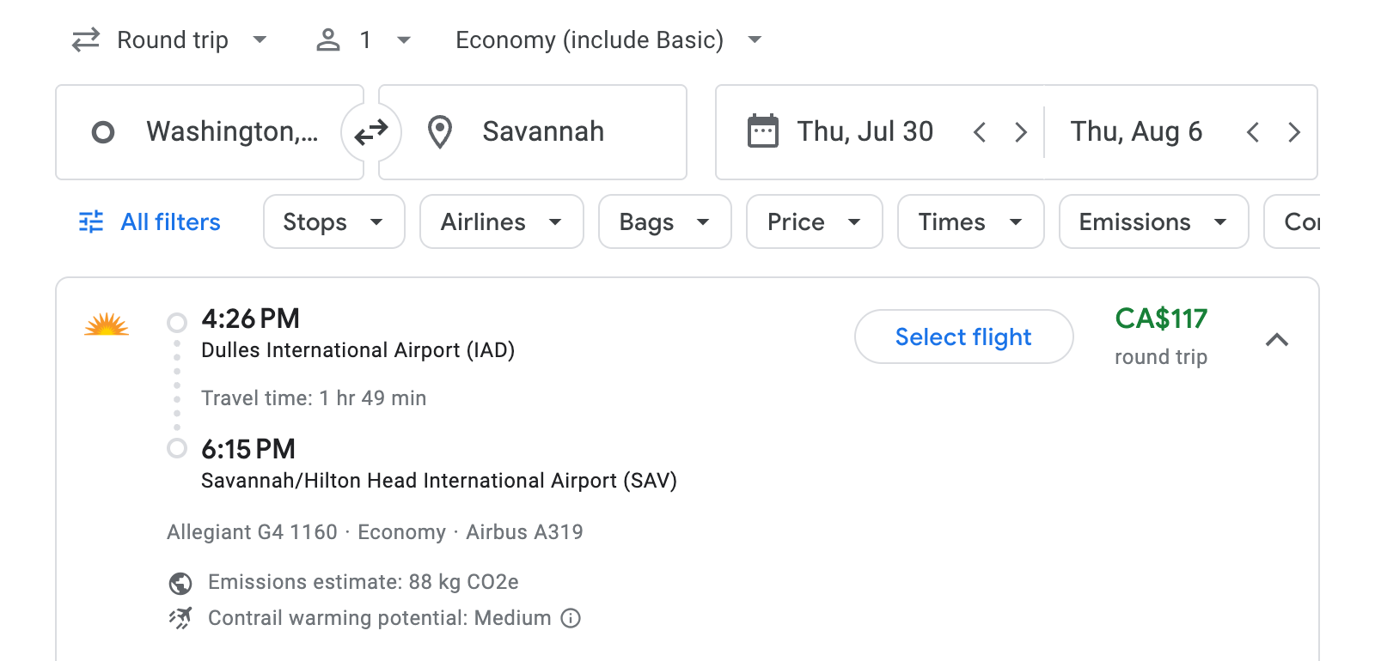Open the Airlines filter dropdown
Image resolution: width=1375 pixels, height=661 pixels.
click(501, 221)
